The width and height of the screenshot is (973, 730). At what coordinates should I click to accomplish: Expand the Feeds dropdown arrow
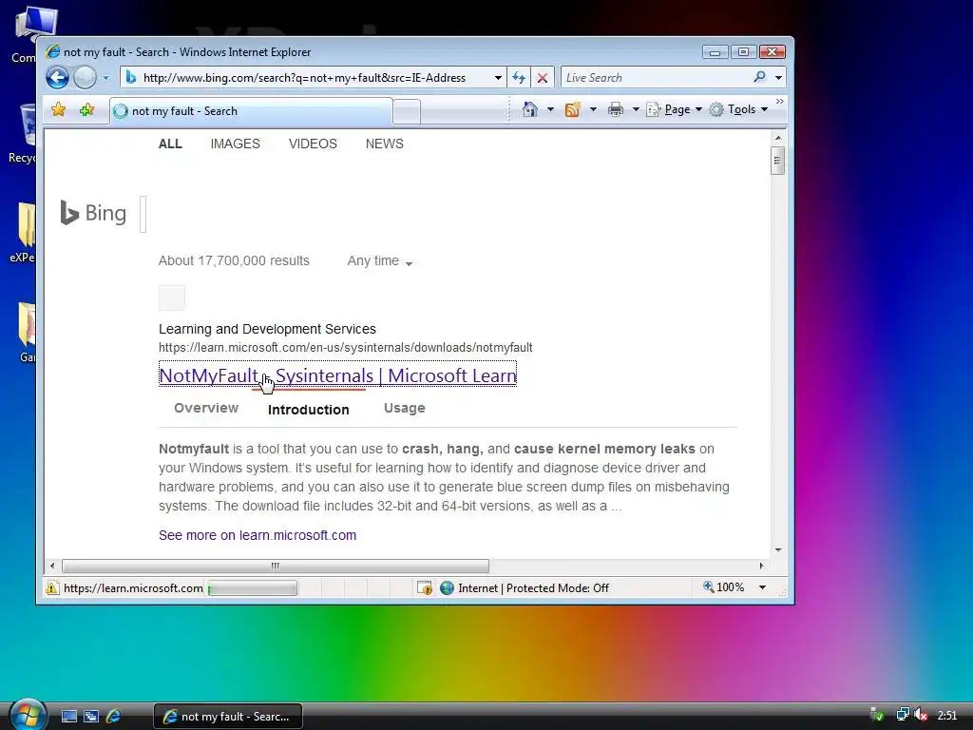tap(593, 110)
